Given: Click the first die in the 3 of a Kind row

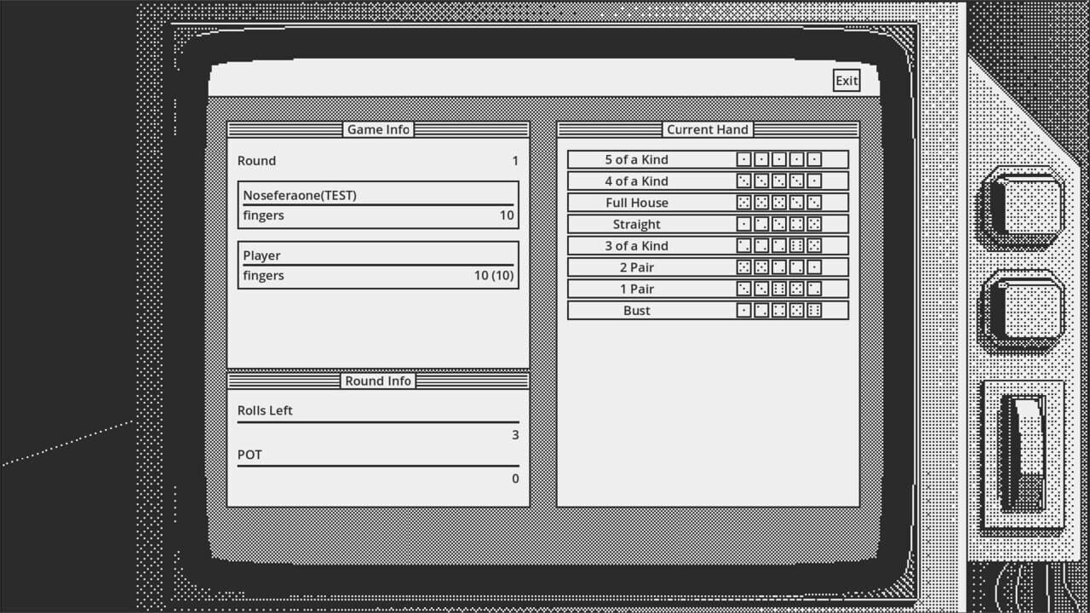Looking at the screenshot, I should pos(744,245).
